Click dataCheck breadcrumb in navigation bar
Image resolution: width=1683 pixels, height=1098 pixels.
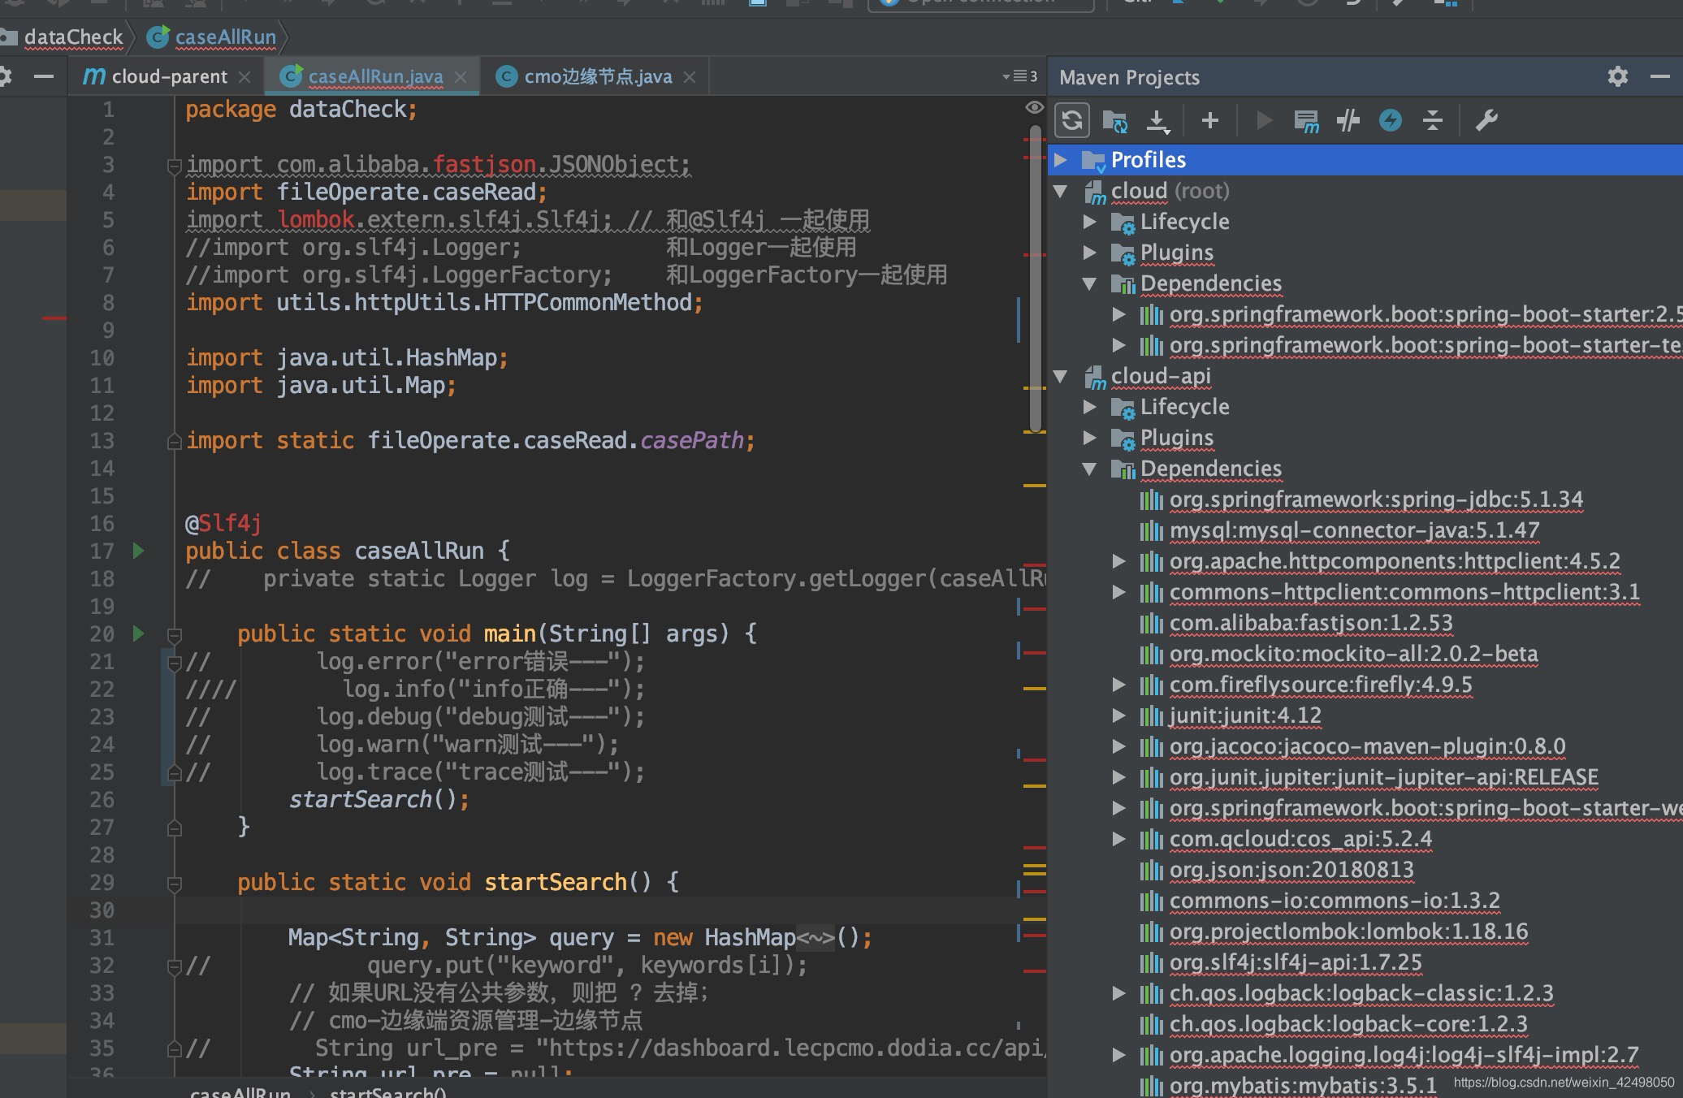[73, 37]
